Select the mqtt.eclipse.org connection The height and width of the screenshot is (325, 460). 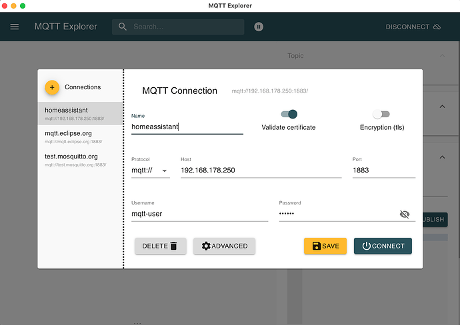coord(80,137)
